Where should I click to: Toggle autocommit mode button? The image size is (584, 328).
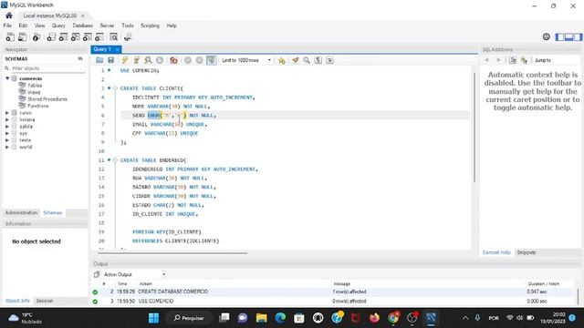click(x=211, y=60)
